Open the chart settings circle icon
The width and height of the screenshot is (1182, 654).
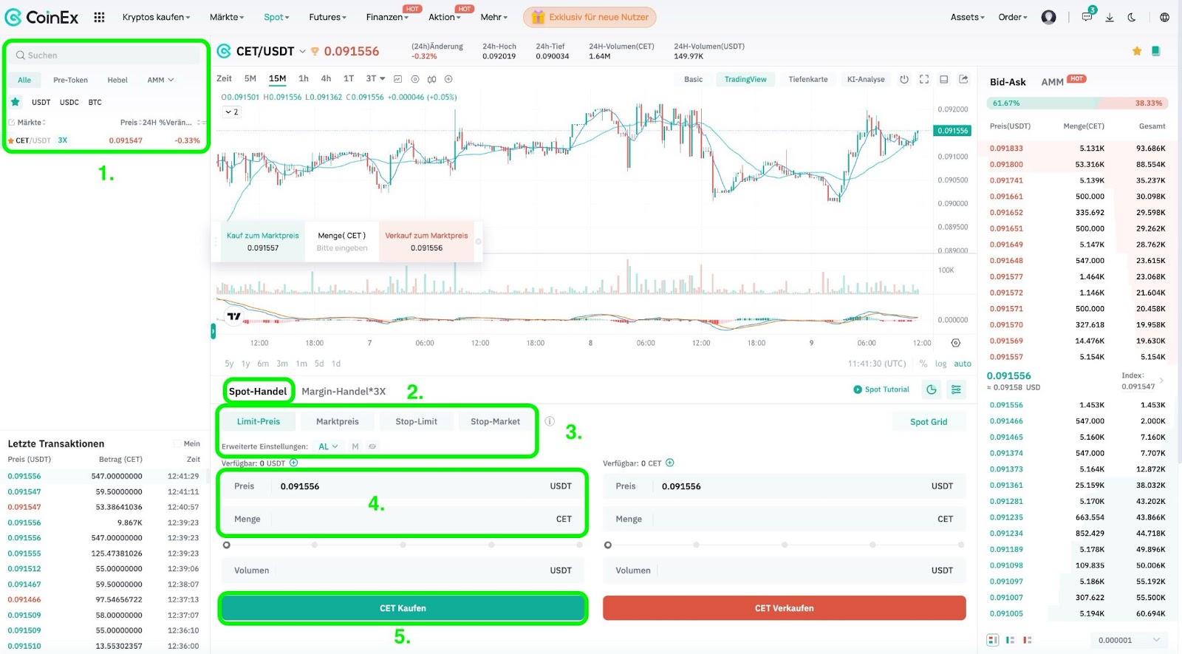(415, 79)
